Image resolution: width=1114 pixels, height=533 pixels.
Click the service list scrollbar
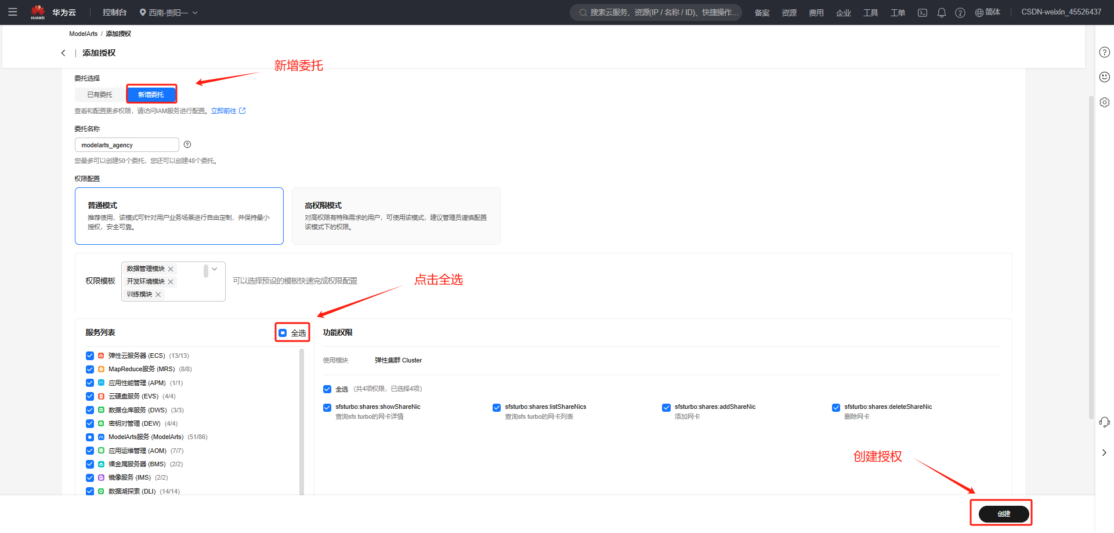tap(302, 422)
